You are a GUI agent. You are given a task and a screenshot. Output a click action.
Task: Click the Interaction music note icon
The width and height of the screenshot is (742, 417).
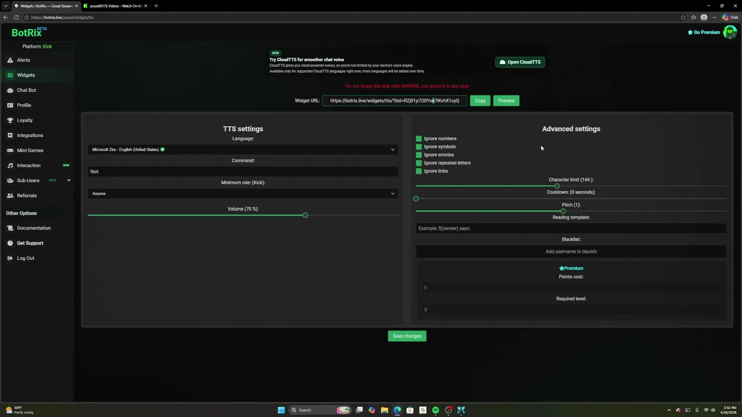pyautogui.click(x=10, y=166)
